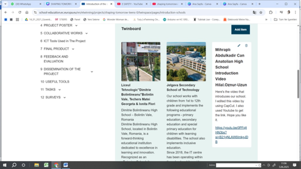Expand the SURVEYS section chevron

coord(64,98)
